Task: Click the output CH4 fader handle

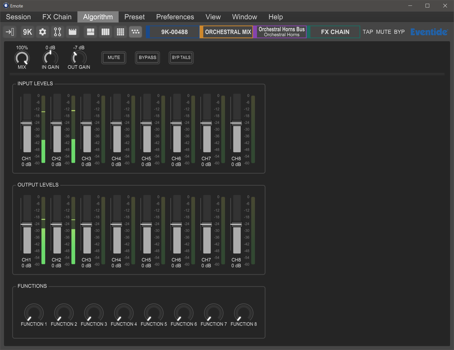Action: click(116, 224)
